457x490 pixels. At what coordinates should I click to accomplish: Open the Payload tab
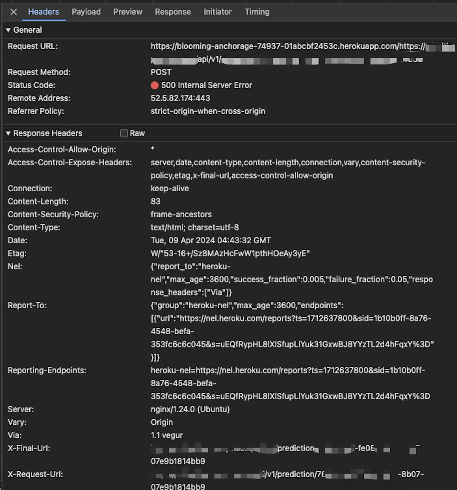[86, 12]
